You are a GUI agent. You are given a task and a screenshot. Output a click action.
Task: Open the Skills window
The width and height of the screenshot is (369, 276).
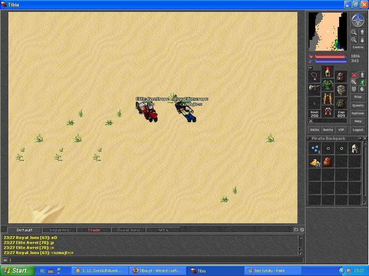click(315, 130)
